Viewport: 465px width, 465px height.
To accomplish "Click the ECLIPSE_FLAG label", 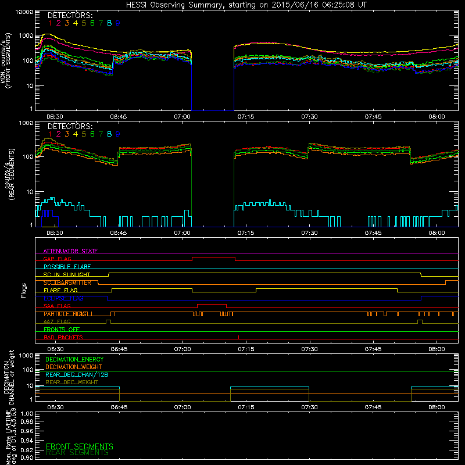I will 63,298.
